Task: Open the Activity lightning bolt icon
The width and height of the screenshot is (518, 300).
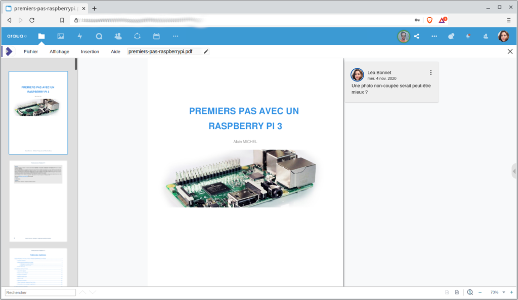Action: (80, 36)
